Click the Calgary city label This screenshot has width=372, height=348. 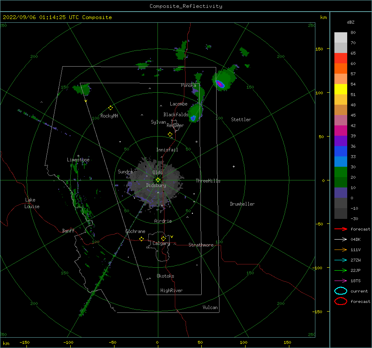161,243
